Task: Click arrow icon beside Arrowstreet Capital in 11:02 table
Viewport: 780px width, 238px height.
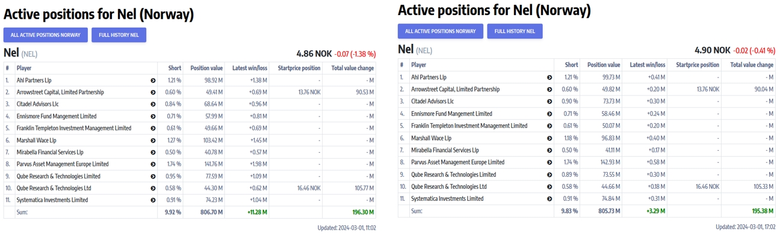Action: point(153,92)
